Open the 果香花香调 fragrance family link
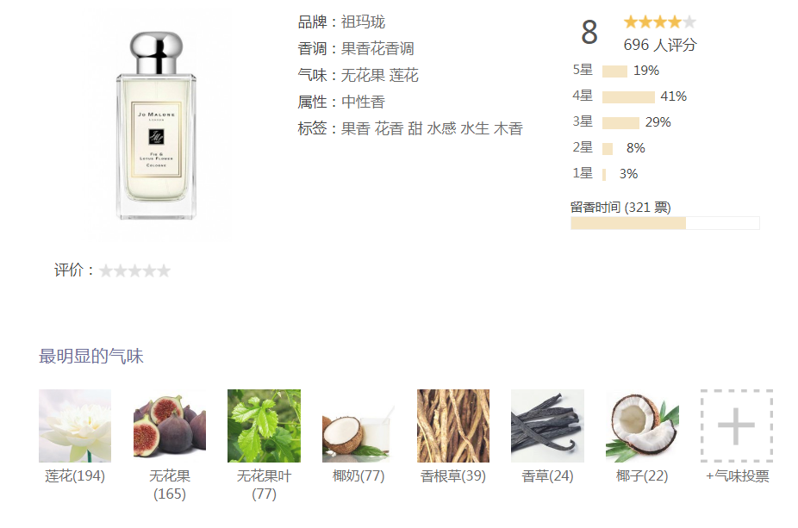 point(377,49)
